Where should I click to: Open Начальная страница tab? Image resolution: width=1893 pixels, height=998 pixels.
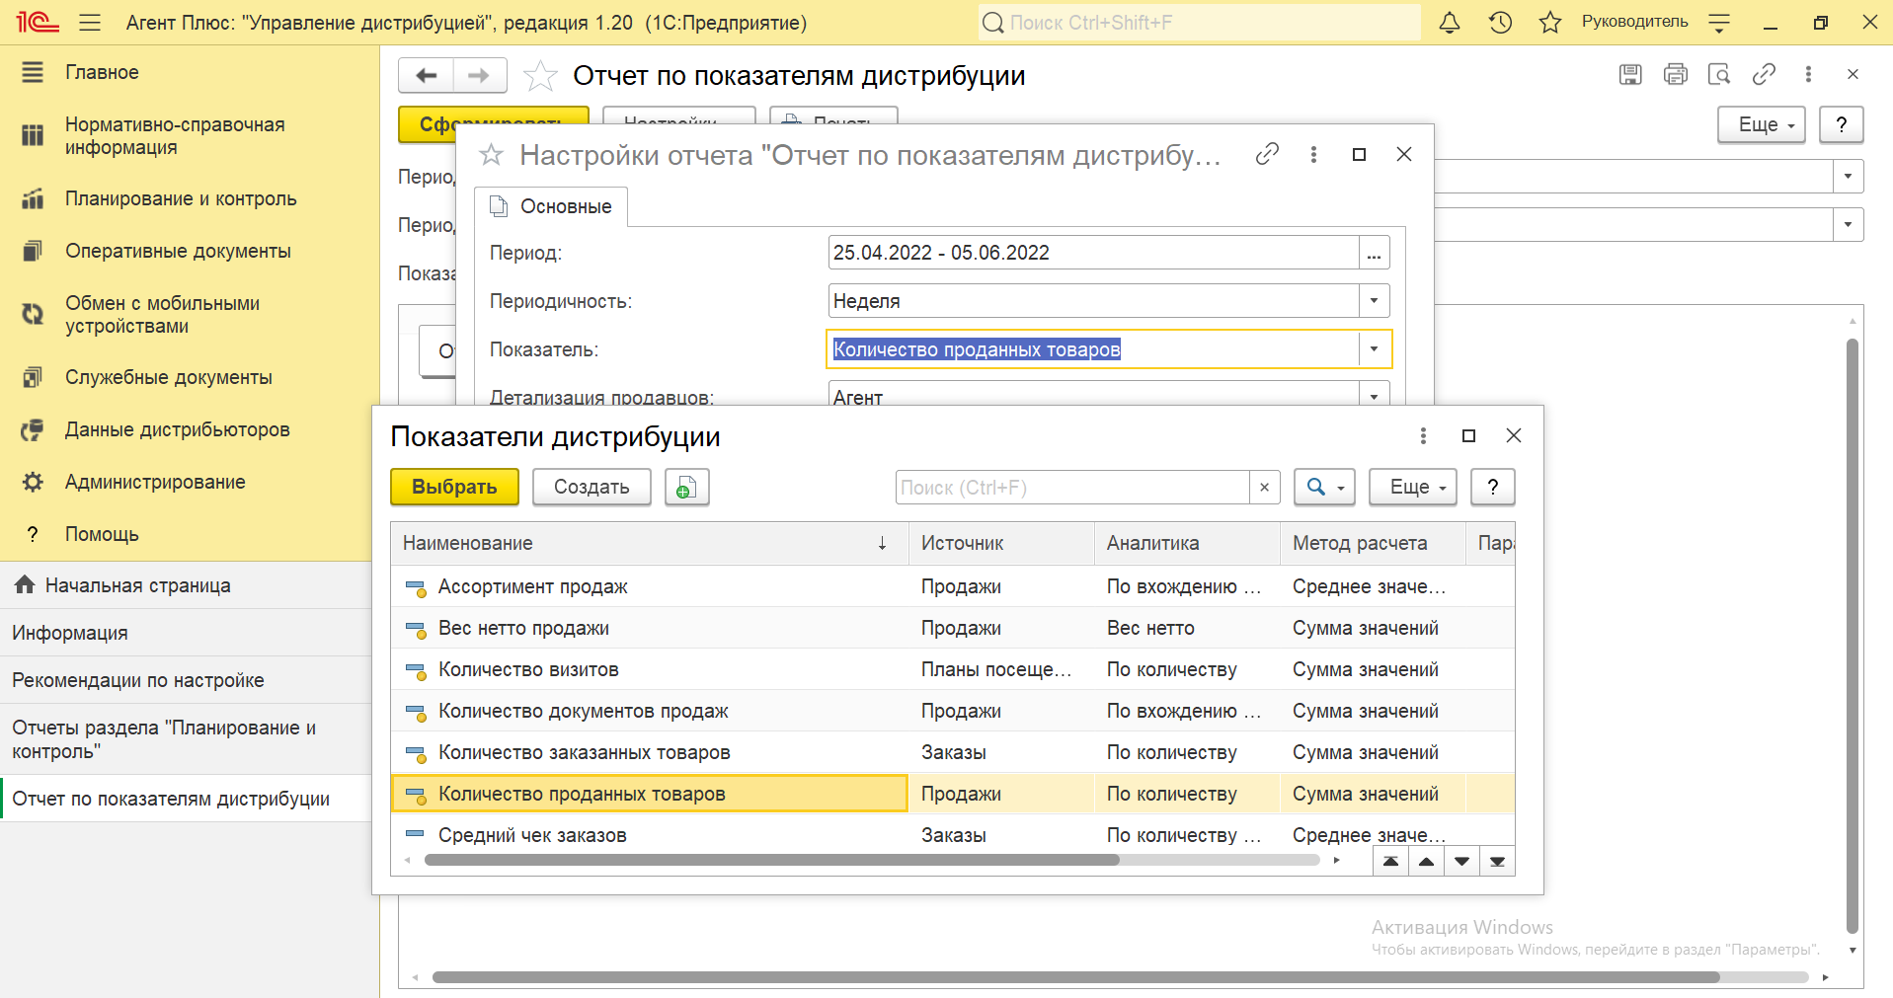186,585
